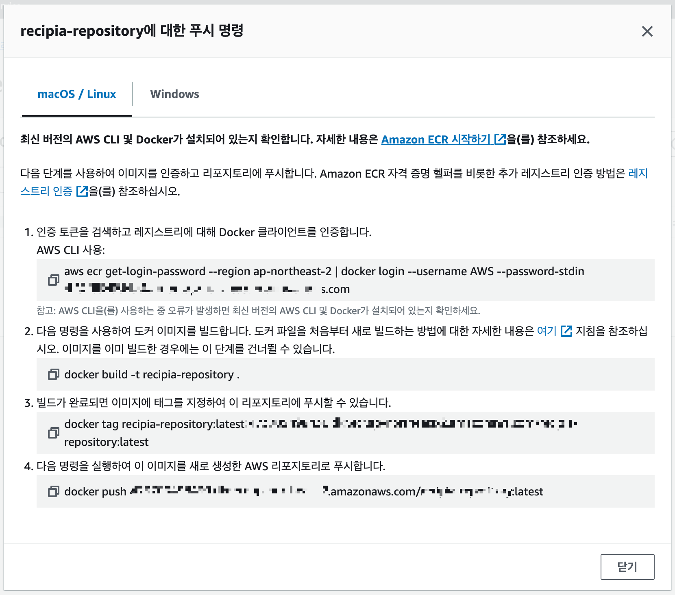This screenshot has height=595, width=675.
Task: Open the 레지스트리 인증 documentation link
Action: [47, 191]
